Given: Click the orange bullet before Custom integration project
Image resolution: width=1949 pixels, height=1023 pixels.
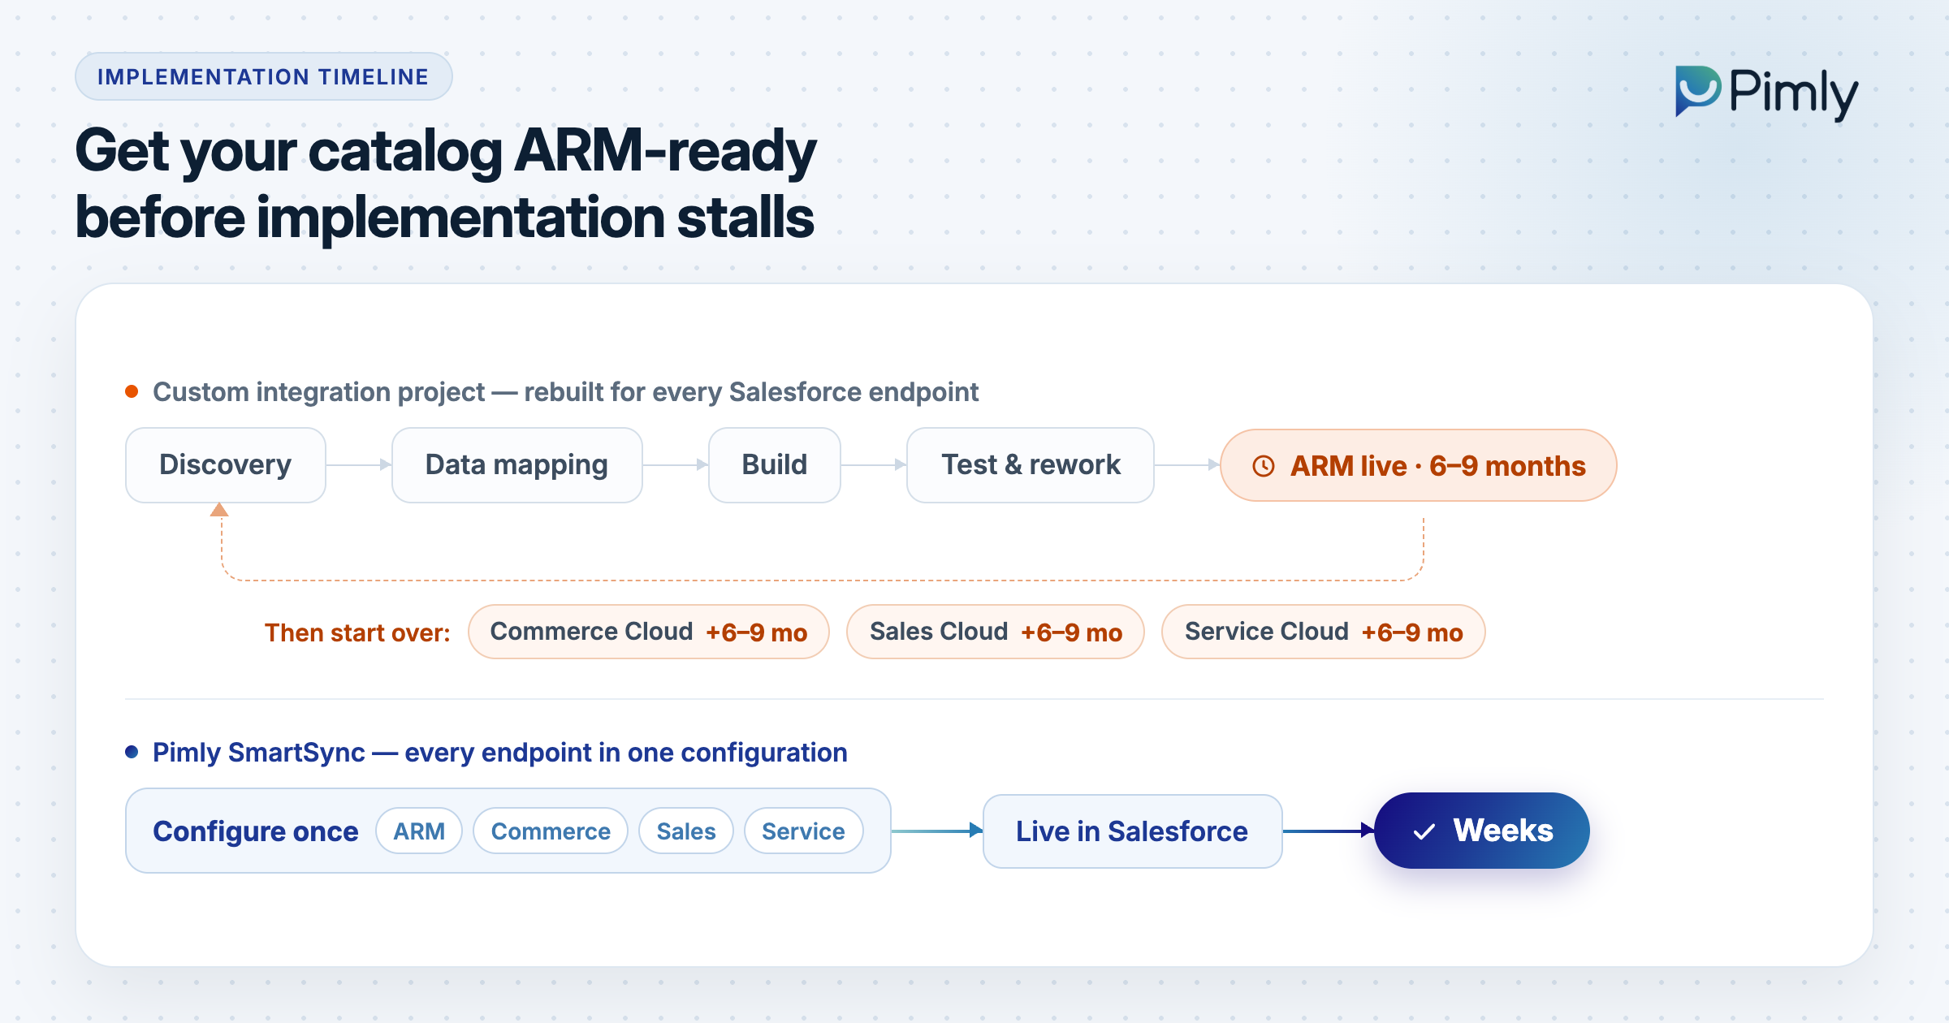Looking at the screenshot, I should tap(132, 392).
